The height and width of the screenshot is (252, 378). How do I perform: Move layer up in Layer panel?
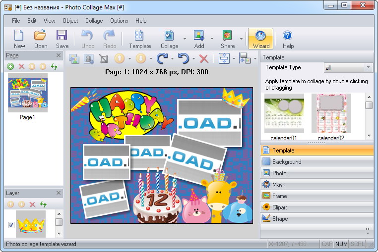[10, 204]
